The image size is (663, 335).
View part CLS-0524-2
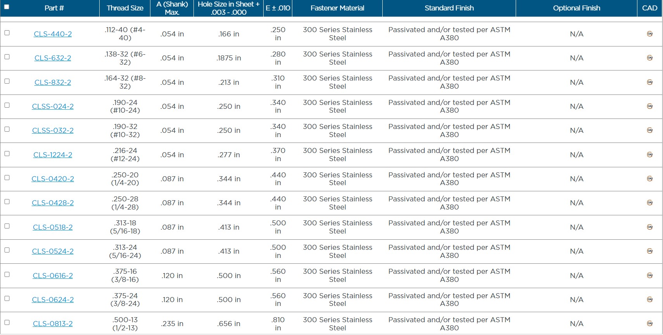pos(53,251)
